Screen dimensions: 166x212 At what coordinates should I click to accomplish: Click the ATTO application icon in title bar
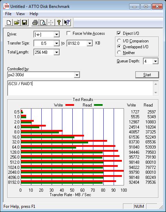tap(6, 6)
